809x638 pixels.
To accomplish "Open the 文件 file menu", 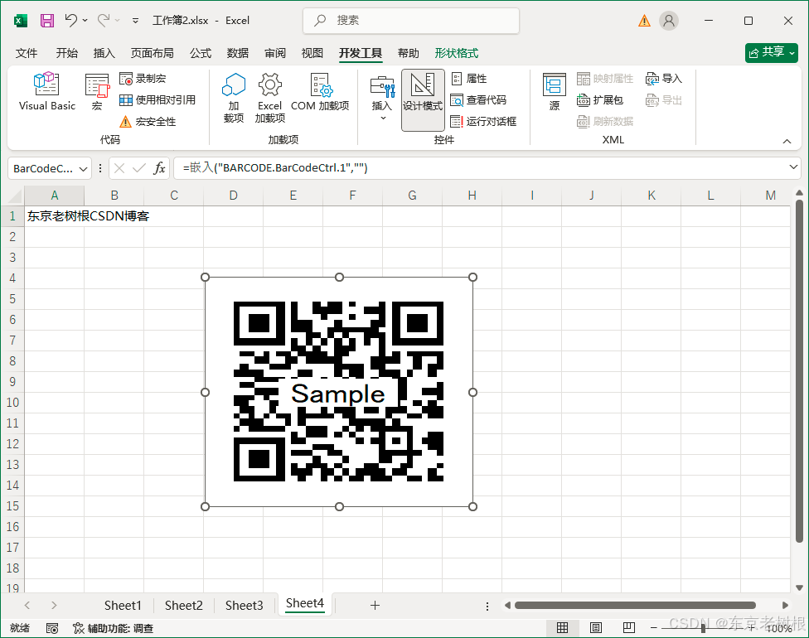I will (27, 53).
